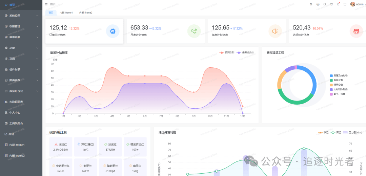Image resolution: width=366 pixels, height=176 pixels.
Task: Expand the 系统设置 sidebar menu
Action: click(21, 16)
